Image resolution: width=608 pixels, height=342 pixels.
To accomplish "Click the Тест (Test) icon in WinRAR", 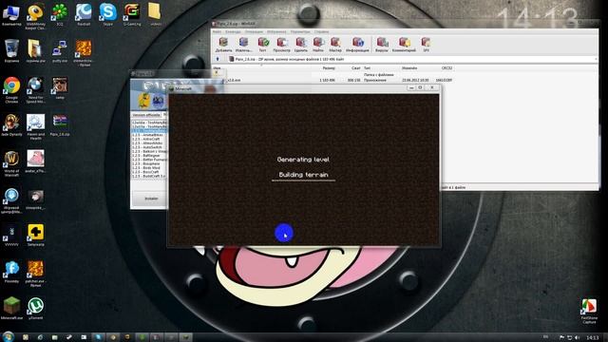I will coord(263,45).
